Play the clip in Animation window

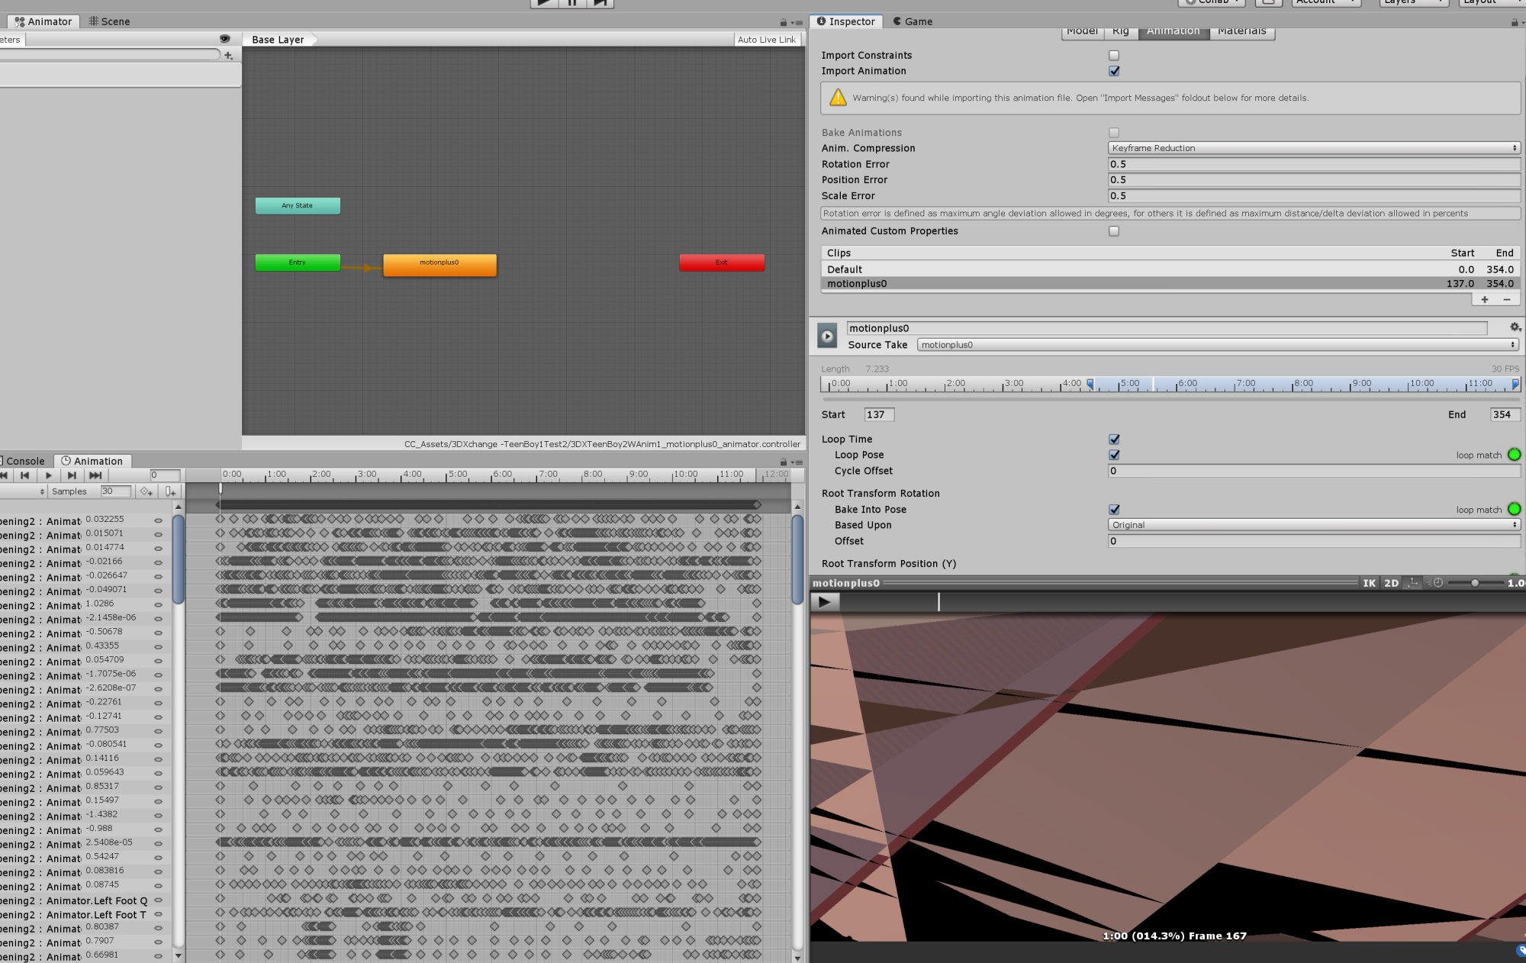[x=49, y=475]
